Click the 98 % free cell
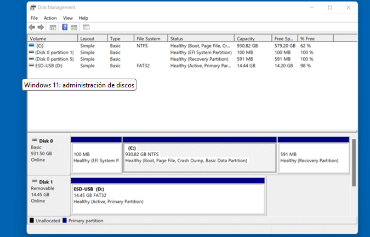This screenshot has height=237, width=370. click(305, 66)
